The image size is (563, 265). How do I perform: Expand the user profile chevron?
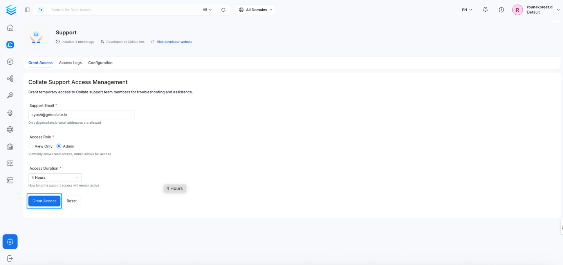click(x=558, y=10)
